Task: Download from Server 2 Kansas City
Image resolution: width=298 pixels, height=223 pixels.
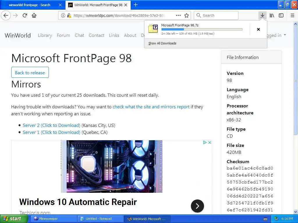Action: (51, 125)
